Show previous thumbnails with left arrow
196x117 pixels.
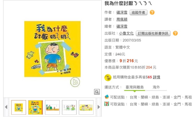click(x=6, y=107)
